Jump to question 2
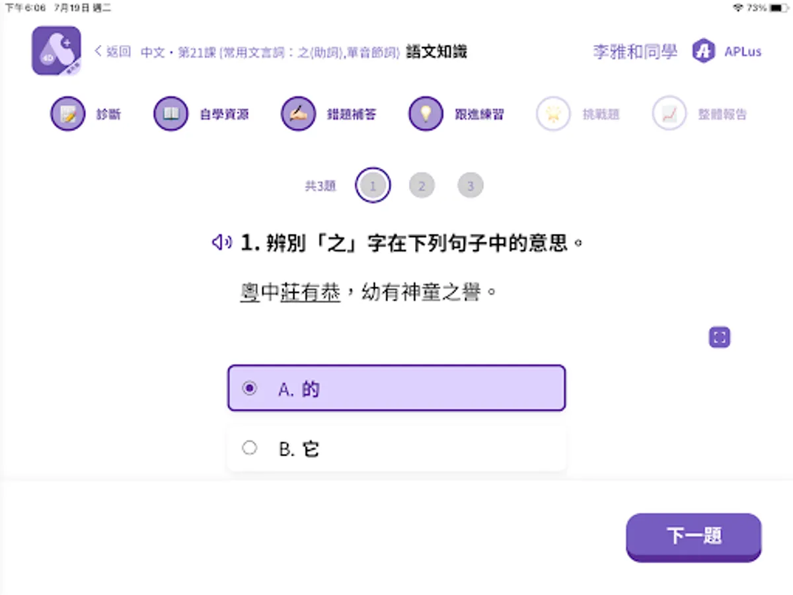 [422, 186]
